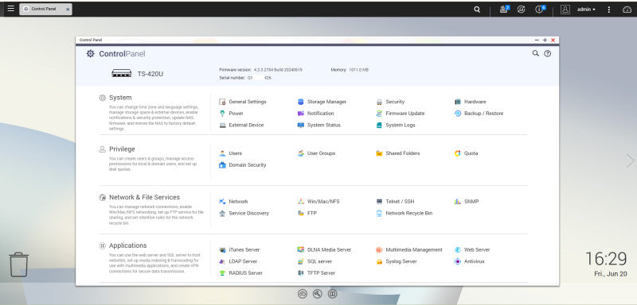Open Web Server settings
The image size is (637, 305).
pyautogui.click(x=472, y=249)
